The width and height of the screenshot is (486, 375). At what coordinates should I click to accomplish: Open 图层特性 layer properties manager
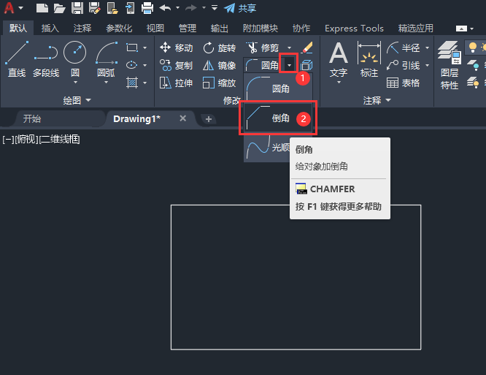pos(450,66)
